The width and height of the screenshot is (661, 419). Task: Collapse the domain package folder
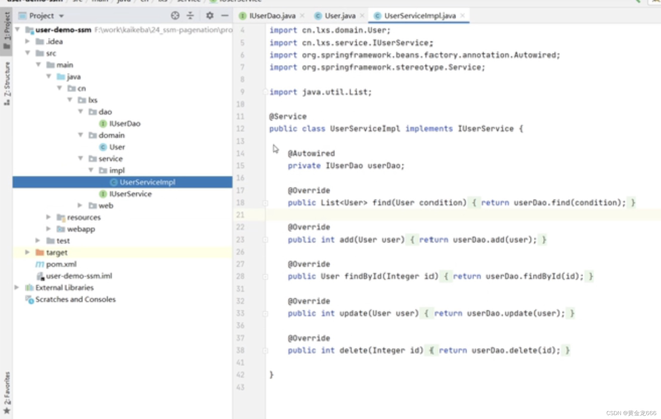click(80, 135)
